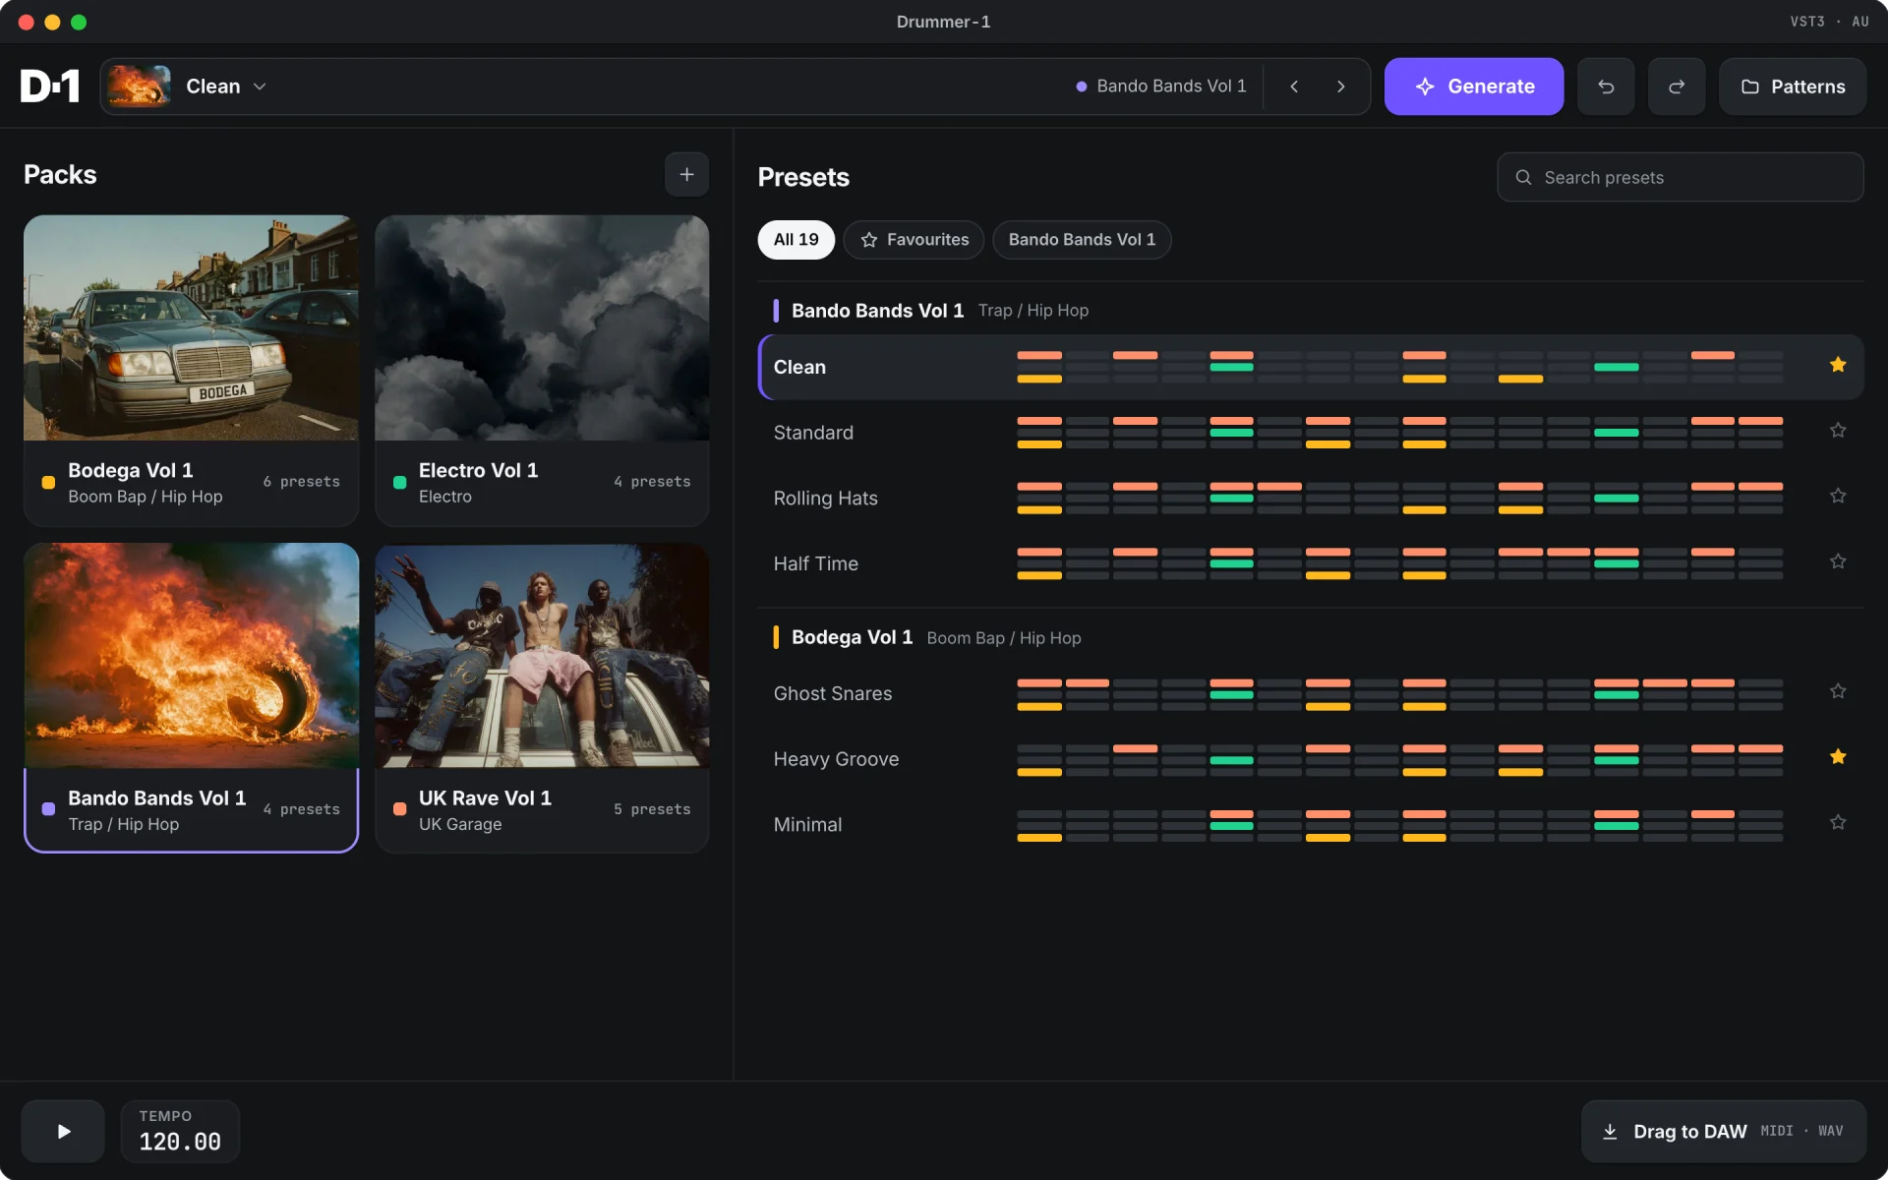The height and width of the screenshot is (1180, 1888).
Task: Open the Patterns folder button
Action: click(x=1792, y=87)
